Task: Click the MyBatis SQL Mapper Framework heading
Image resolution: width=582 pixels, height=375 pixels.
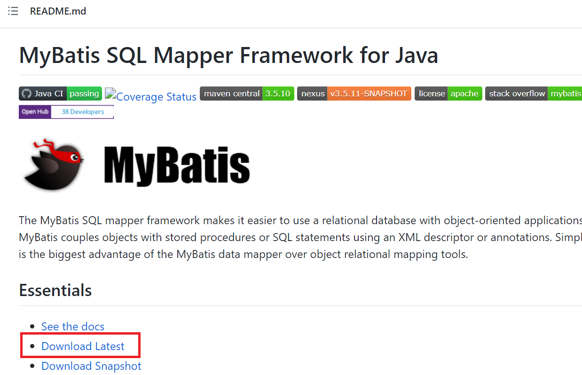Action: (x=228, y=55)
